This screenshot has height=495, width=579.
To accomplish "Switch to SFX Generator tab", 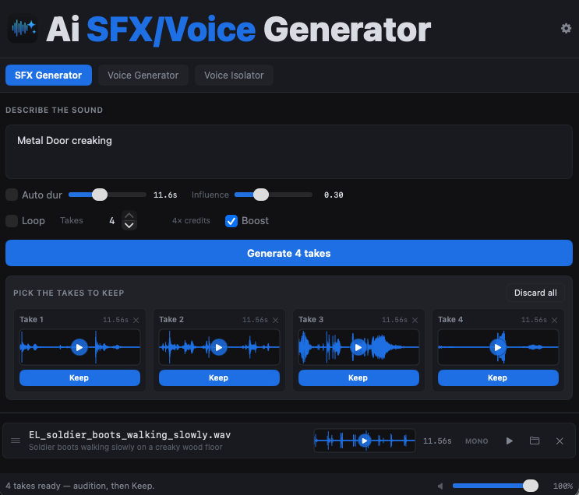I will (x=48, y=75).
